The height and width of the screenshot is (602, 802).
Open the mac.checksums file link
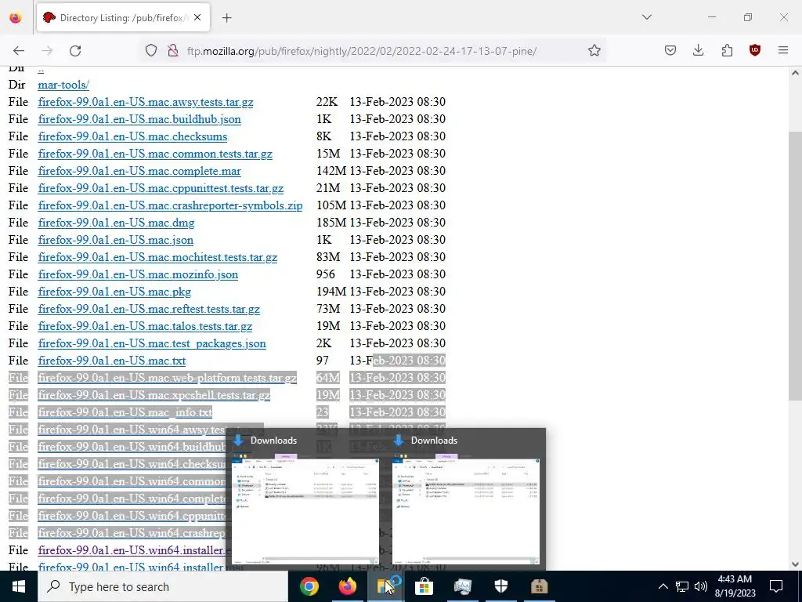pos(132,136)
